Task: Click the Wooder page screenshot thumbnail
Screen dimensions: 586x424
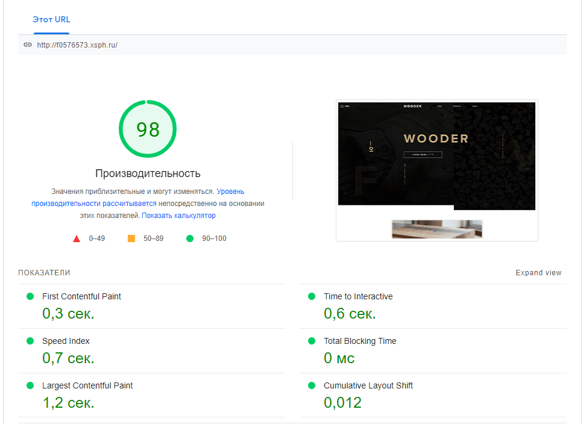Action: 437,170
